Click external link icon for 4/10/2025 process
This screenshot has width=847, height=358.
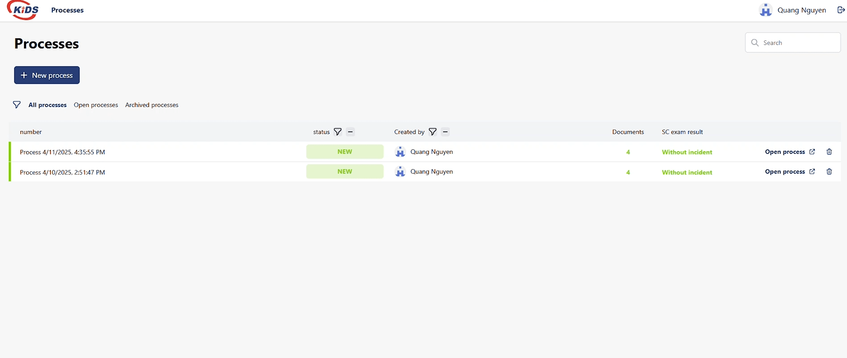(812, 172)
